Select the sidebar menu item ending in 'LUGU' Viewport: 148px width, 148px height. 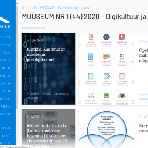click(x=5, y=91)
